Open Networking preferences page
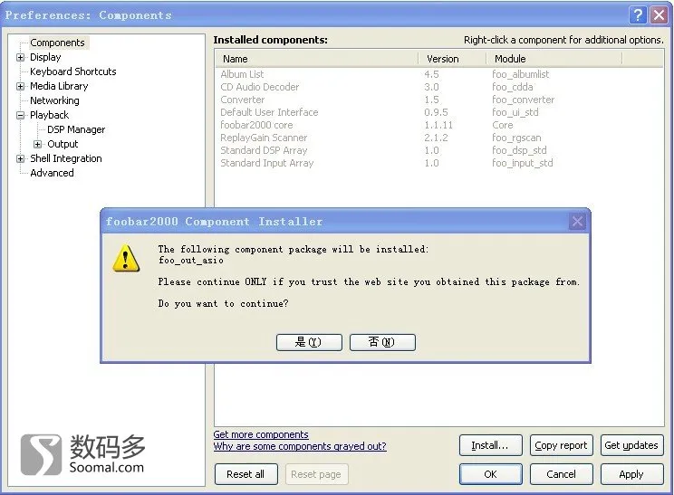Viewport: 674px width, 495px height. point(54,100)
